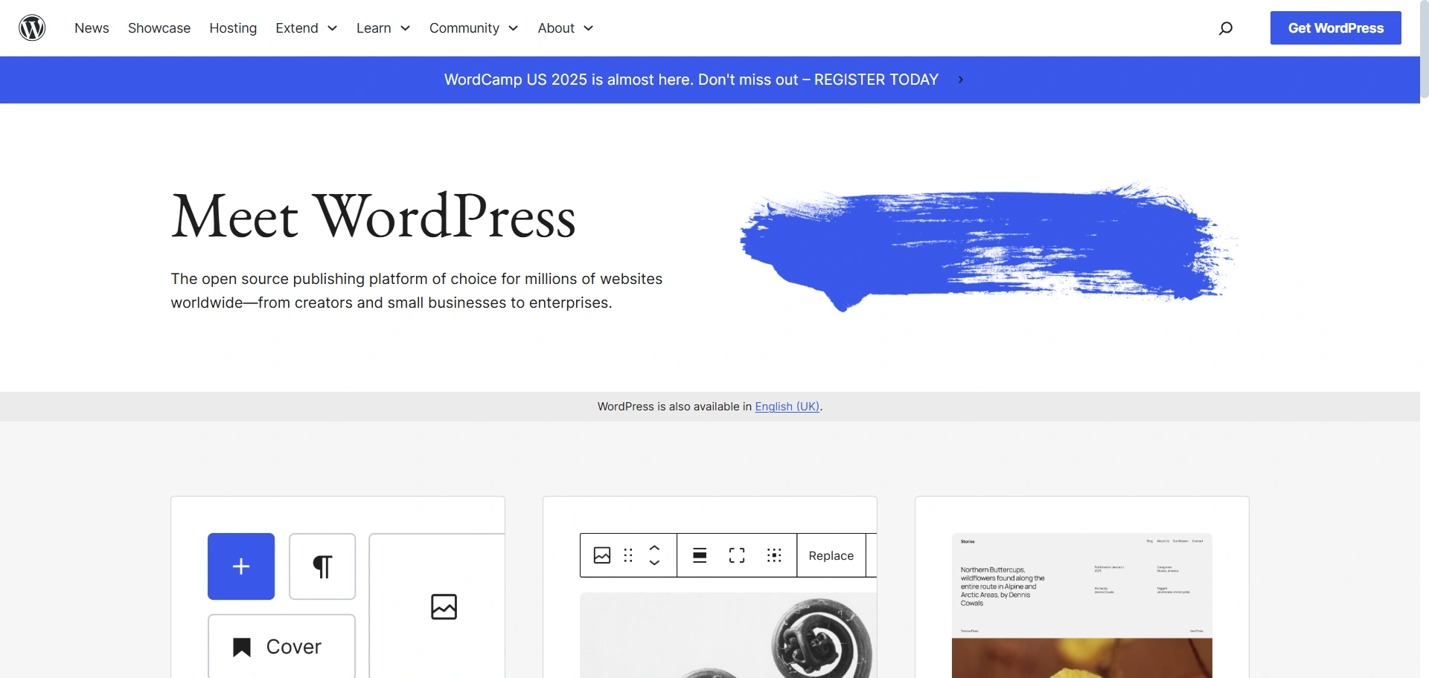
Task: Open the Hosting menu item
Action: [x=233, y=28]
